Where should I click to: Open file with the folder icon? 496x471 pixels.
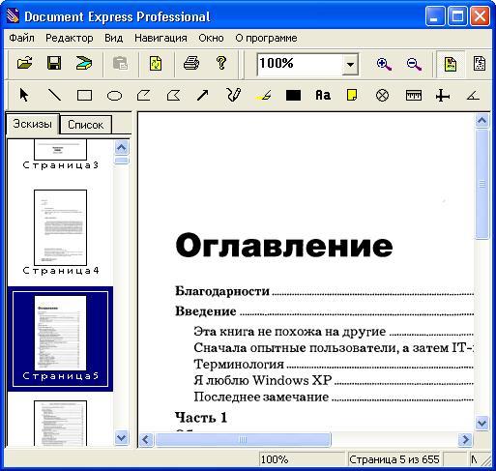click(25, 63)
